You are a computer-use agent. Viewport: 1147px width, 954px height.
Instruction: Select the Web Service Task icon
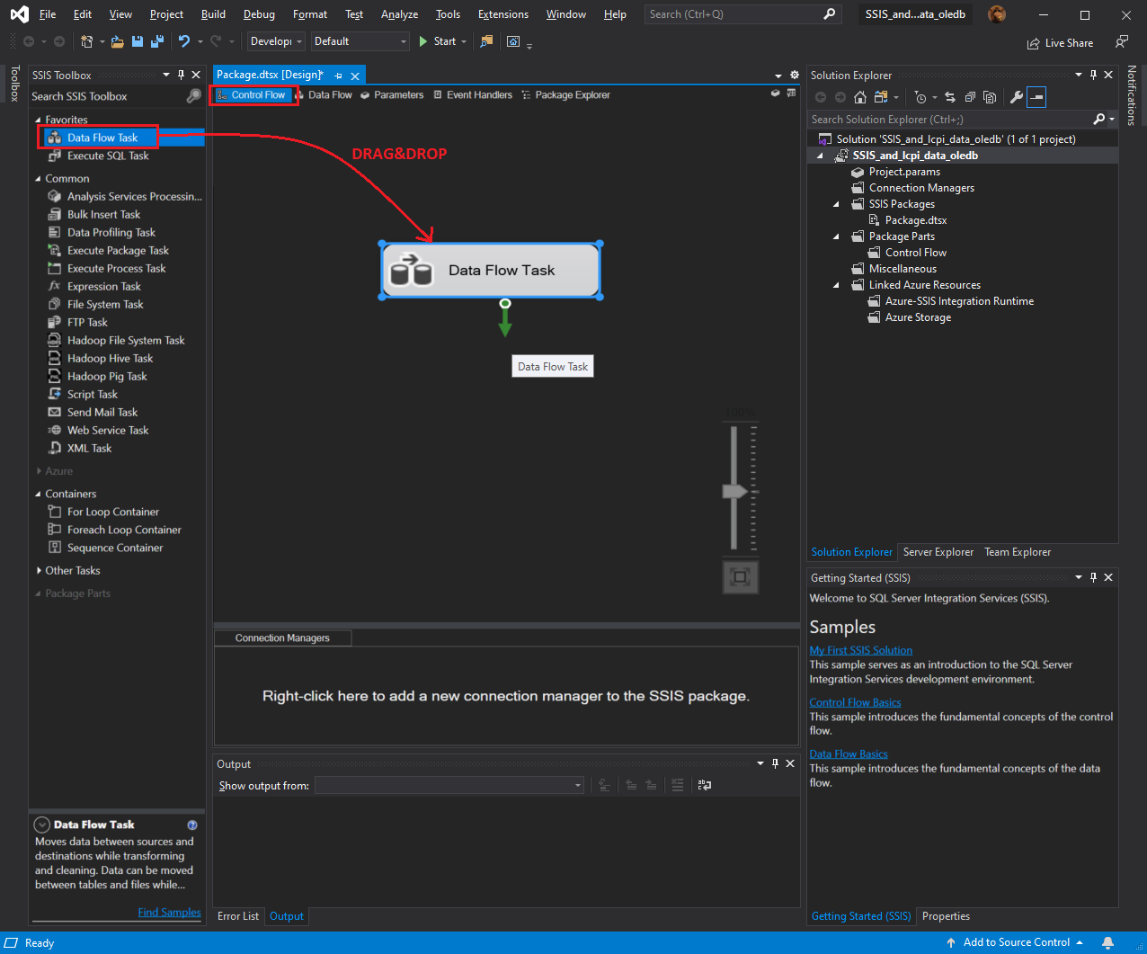click(55, 430)
